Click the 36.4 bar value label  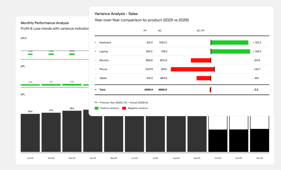(x=30, y=112)
